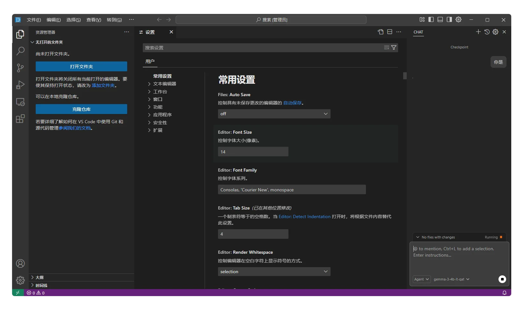This screenshot has width=524, height=312.
Task: Collapse the 无打开的文件夹 section
Action: point(82,42)
